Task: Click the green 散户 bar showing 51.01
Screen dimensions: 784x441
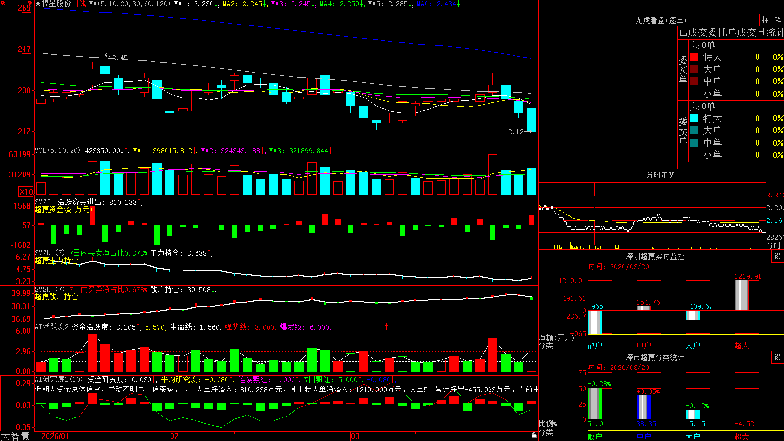Action: 595,403
